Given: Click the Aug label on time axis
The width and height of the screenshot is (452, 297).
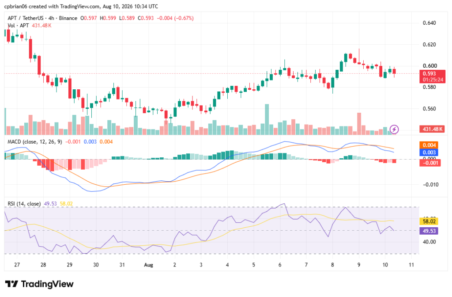Looking at the screenshot, I should [148, 265].
